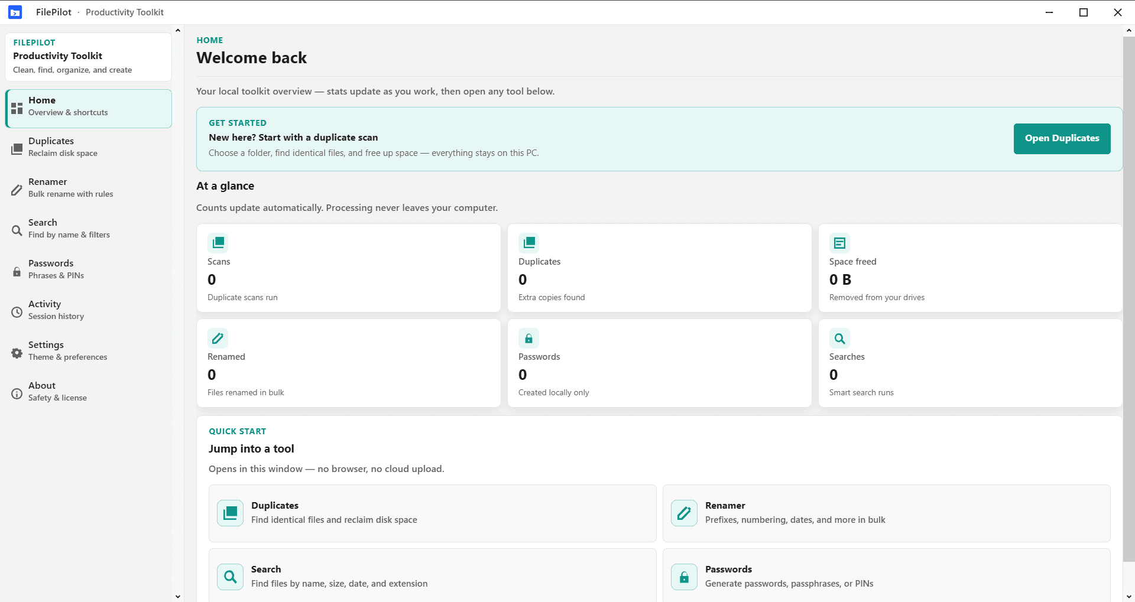Image resolution: width=1135 pixels, height=602 pixels.
Task: Click the Passwords stat card lock icon
Action: (529, 338)
